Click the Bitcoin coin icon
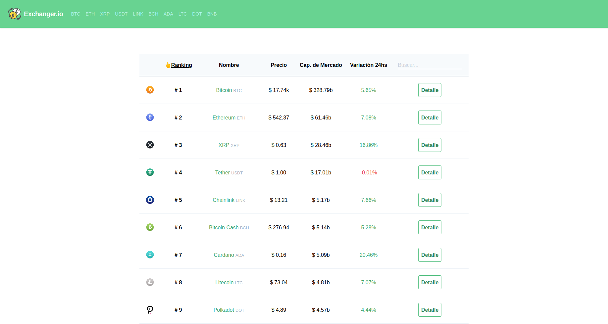The width and height of the screenshot is (608, 324). tap(150, 90)
